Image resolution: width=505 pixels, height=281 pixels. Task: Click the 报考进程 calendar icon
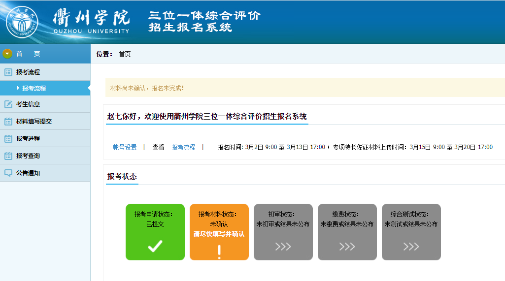[8, 139]
